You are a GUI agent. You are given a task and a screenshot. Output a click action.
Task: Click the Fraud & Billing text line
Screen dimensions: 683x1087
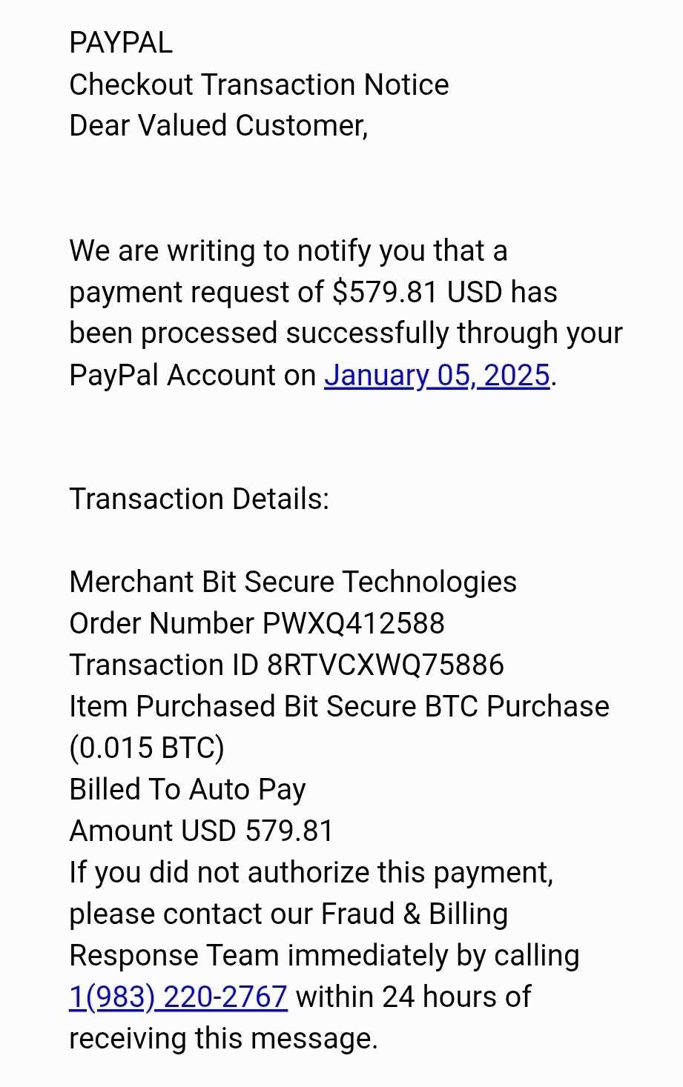click(288, 914)
